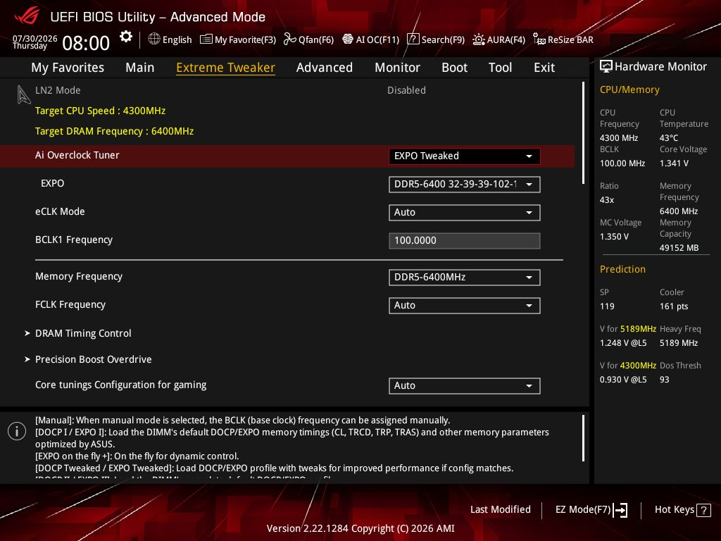Screen dimensions: 721x541
Task: Expand DRAM Timing Control submenu
Action: pos(83,333)
